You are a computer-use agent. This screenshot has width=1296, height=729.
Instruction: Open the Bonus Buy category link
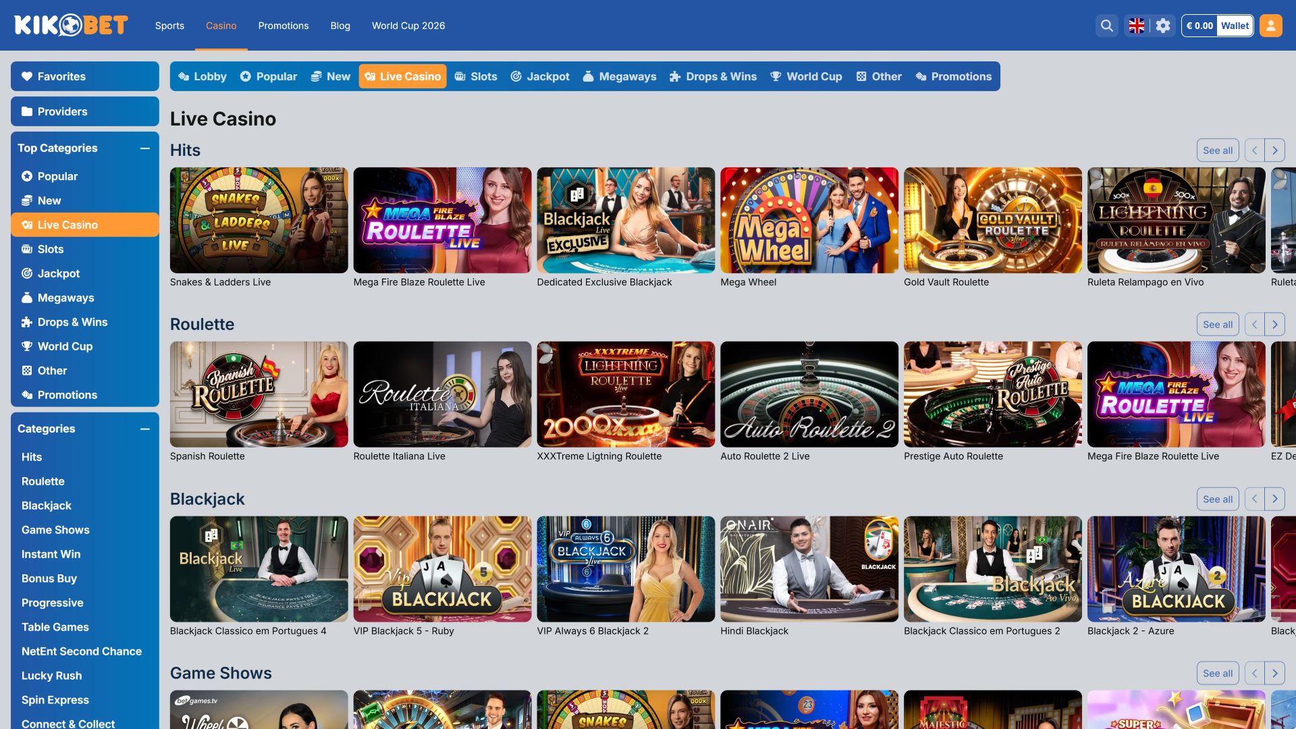pyautogui.click(x=49, y=578)
